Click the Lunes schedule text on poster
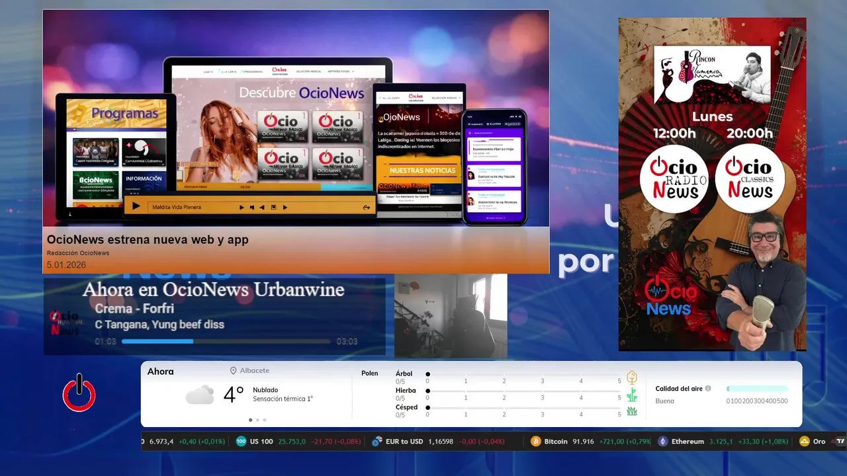 (x=712, y=116)
